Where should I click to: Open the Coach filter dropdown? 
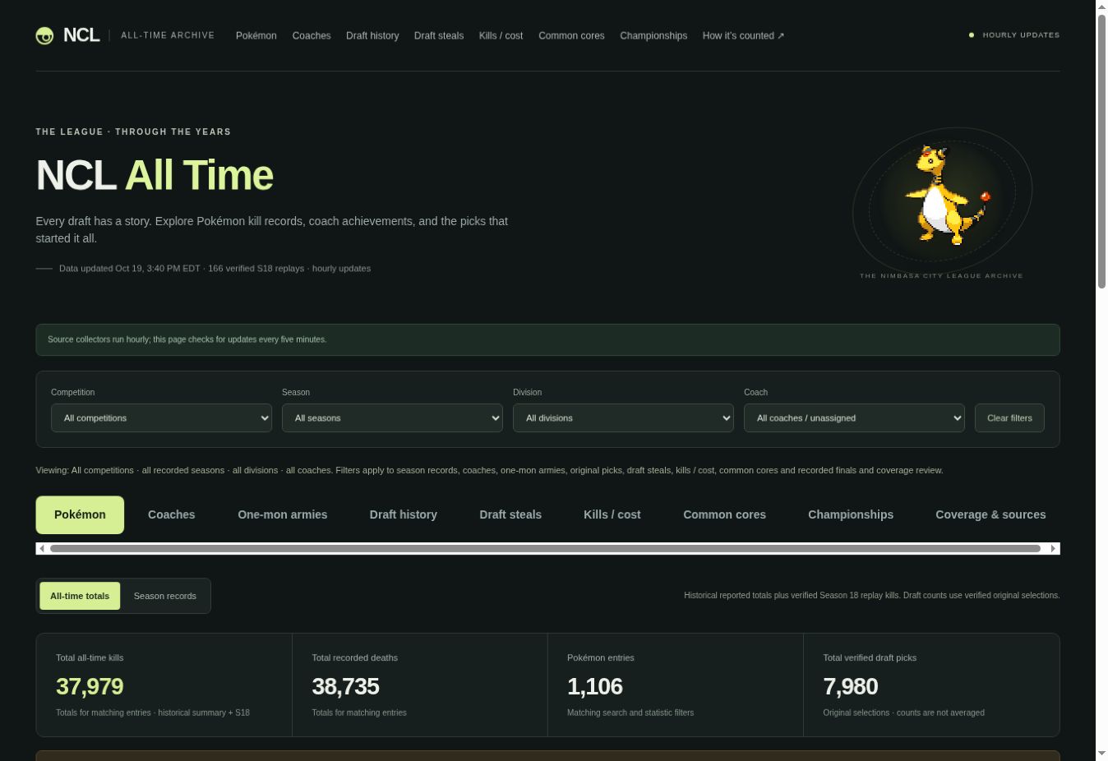(x=854, y=417)
